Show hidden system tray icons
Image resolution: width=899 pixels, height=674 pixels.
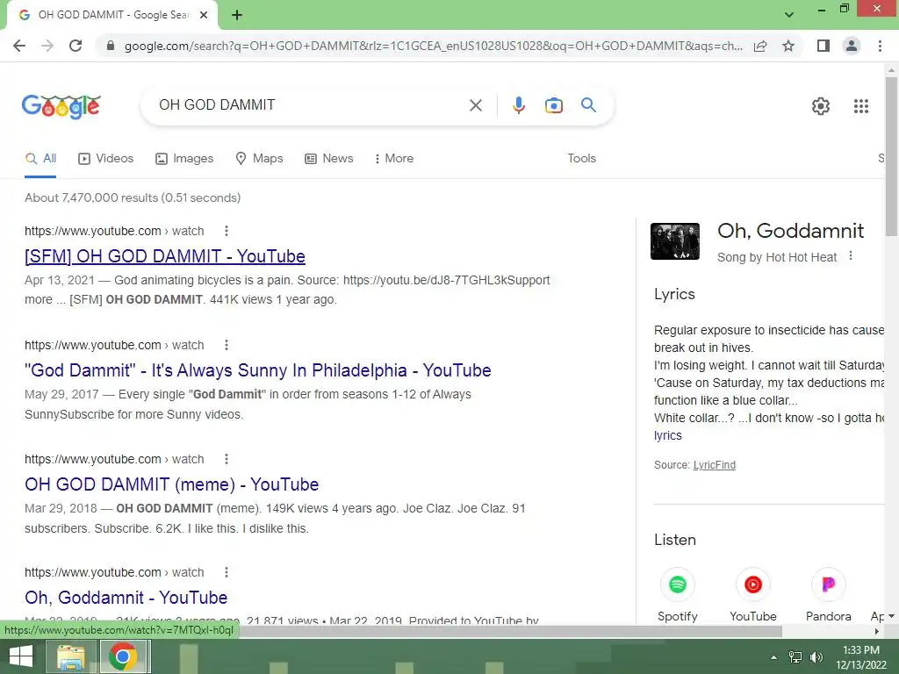(x=773, y=657)
